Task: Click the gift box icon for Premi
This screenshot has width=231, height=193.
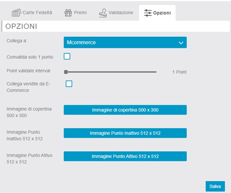Action: coord(68,13)
